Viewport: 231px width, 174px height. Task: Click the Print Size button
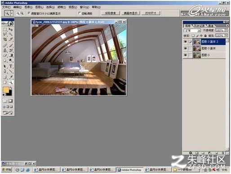151,13
